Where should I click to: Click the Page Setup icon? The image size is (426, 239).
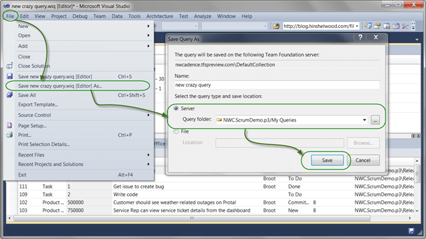pyautogui.click(x=9, y=125)
